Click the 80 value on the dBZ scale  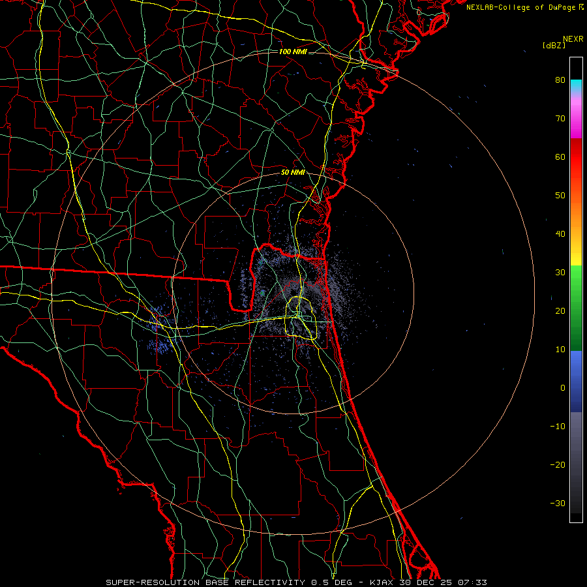pos(560,80)
